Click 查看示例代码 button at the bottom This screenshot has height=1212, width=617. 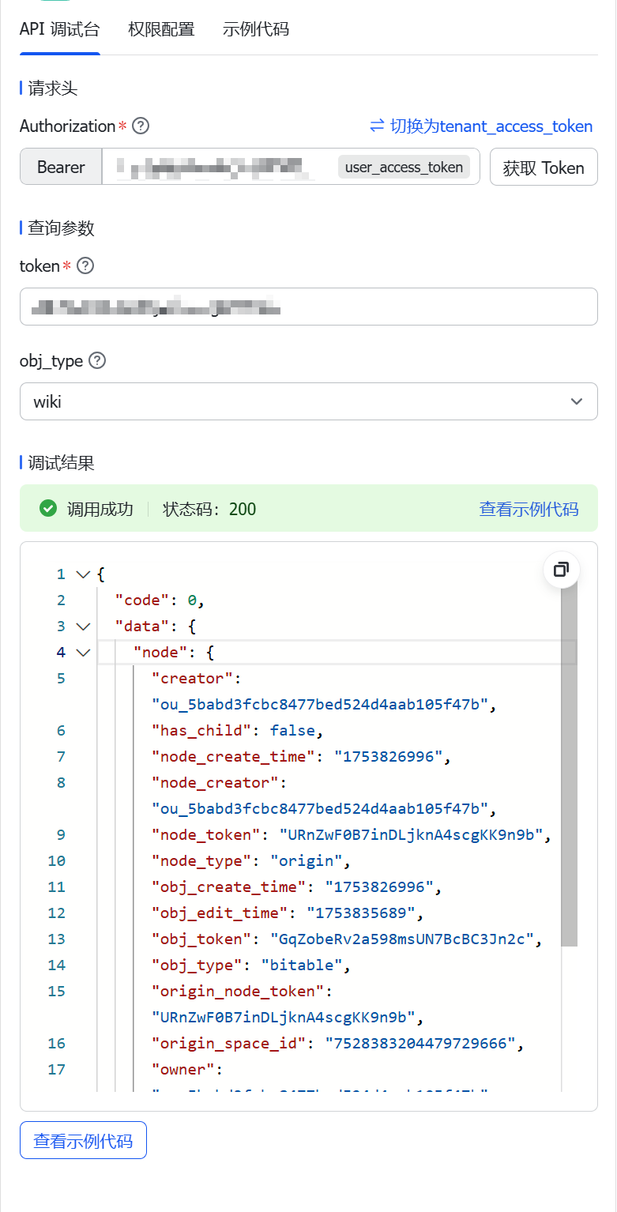point(83,1141)
